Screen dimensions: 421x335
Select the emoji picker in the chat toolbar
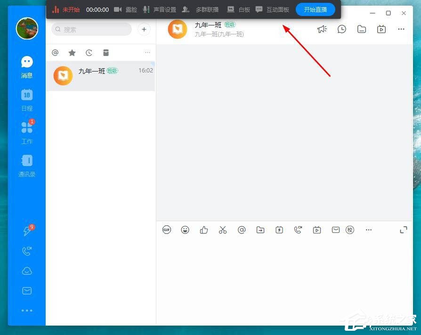click(185, 230)
